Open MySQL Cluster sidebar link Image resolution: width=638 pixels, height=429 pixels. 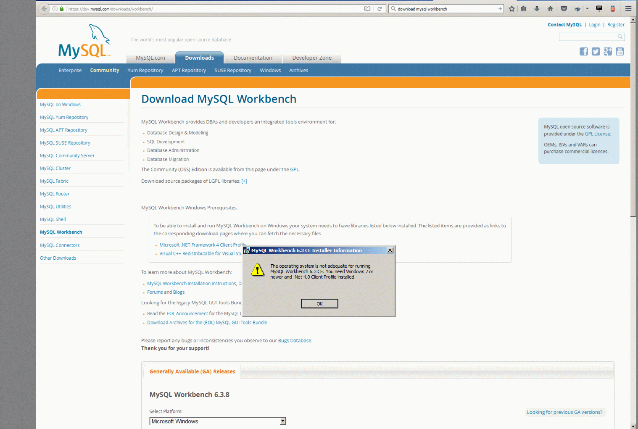55,168
